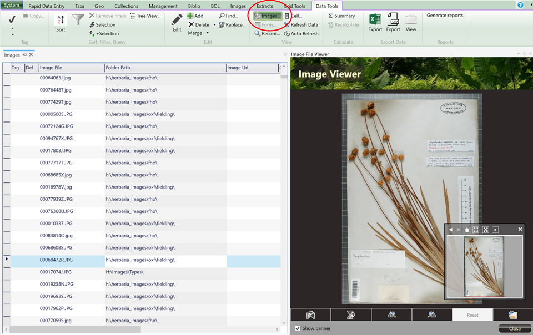Image resolution: width=533 pixels, height=335 pixels.
Task: Switch to the Extracts tab
Action: click(264, 6)
